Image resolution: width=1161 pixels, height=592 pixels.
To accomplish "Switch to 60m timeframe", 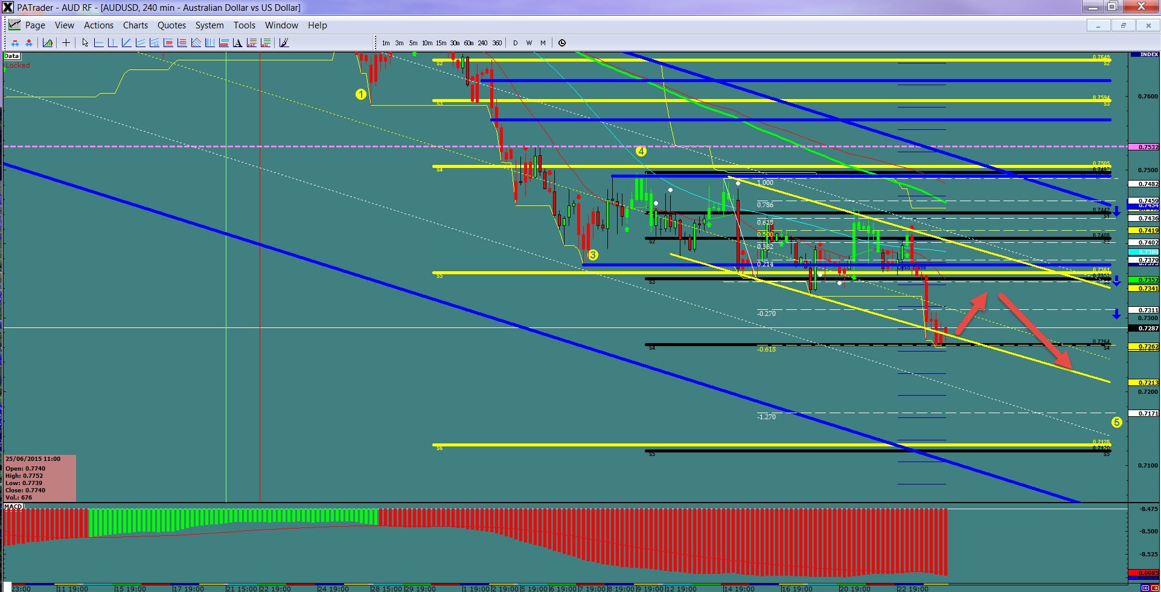I will (469, 43).
